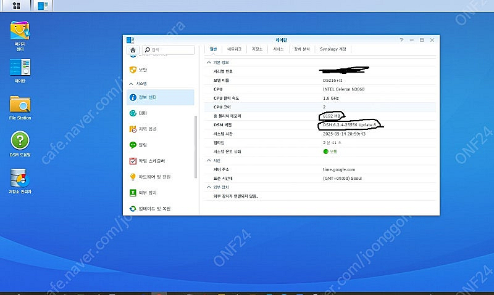Maximize the Control Panel window

422,40
